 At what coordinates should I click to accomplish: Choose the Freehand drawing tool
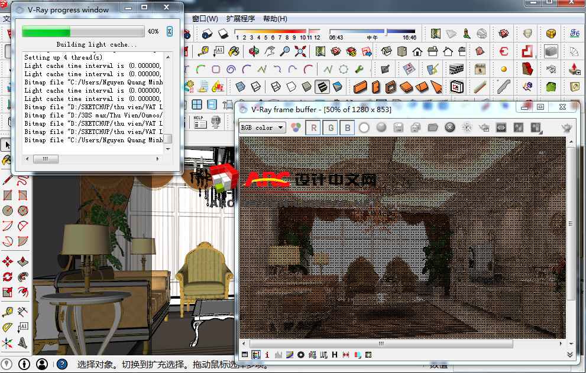(x=23, y=180)
